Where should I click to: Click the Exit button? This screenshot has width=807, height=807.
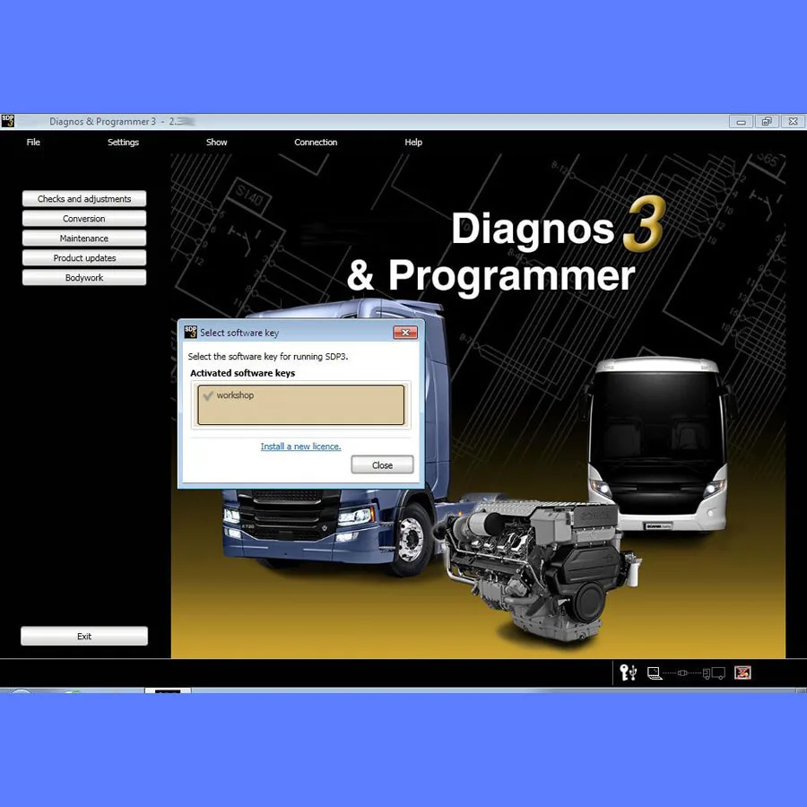84,636
